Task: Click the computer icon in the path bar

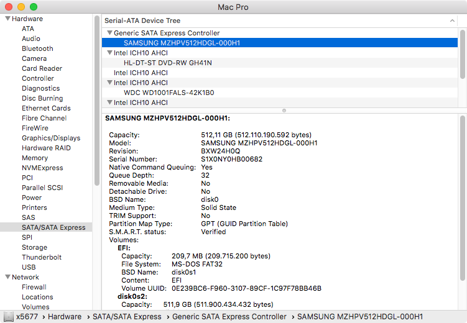Action: pos(9,317)
